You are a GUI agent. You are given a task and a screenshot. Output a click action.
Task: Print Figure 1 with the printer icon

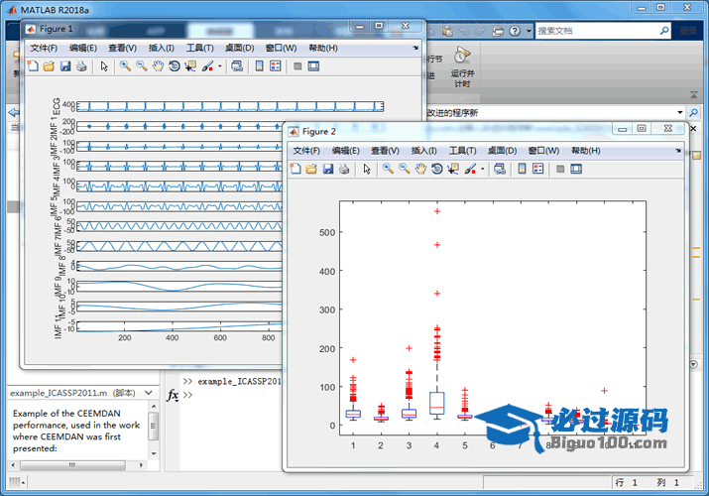coord(81,66)
